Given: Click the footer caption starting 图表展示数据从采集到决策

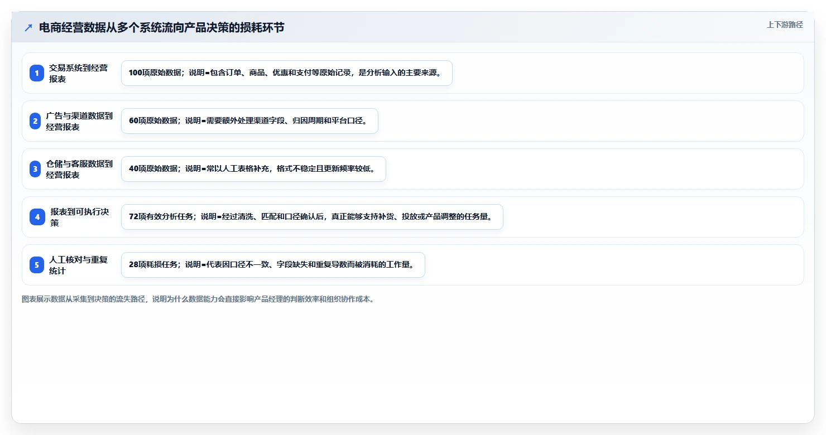Looking at the screenshot, I should coord(198,299).
